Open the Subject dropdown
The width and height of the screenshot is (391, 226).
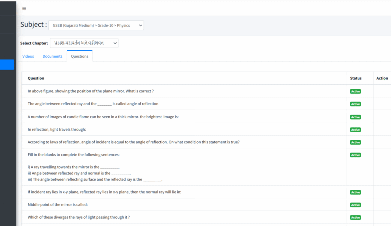coord(96,25)
